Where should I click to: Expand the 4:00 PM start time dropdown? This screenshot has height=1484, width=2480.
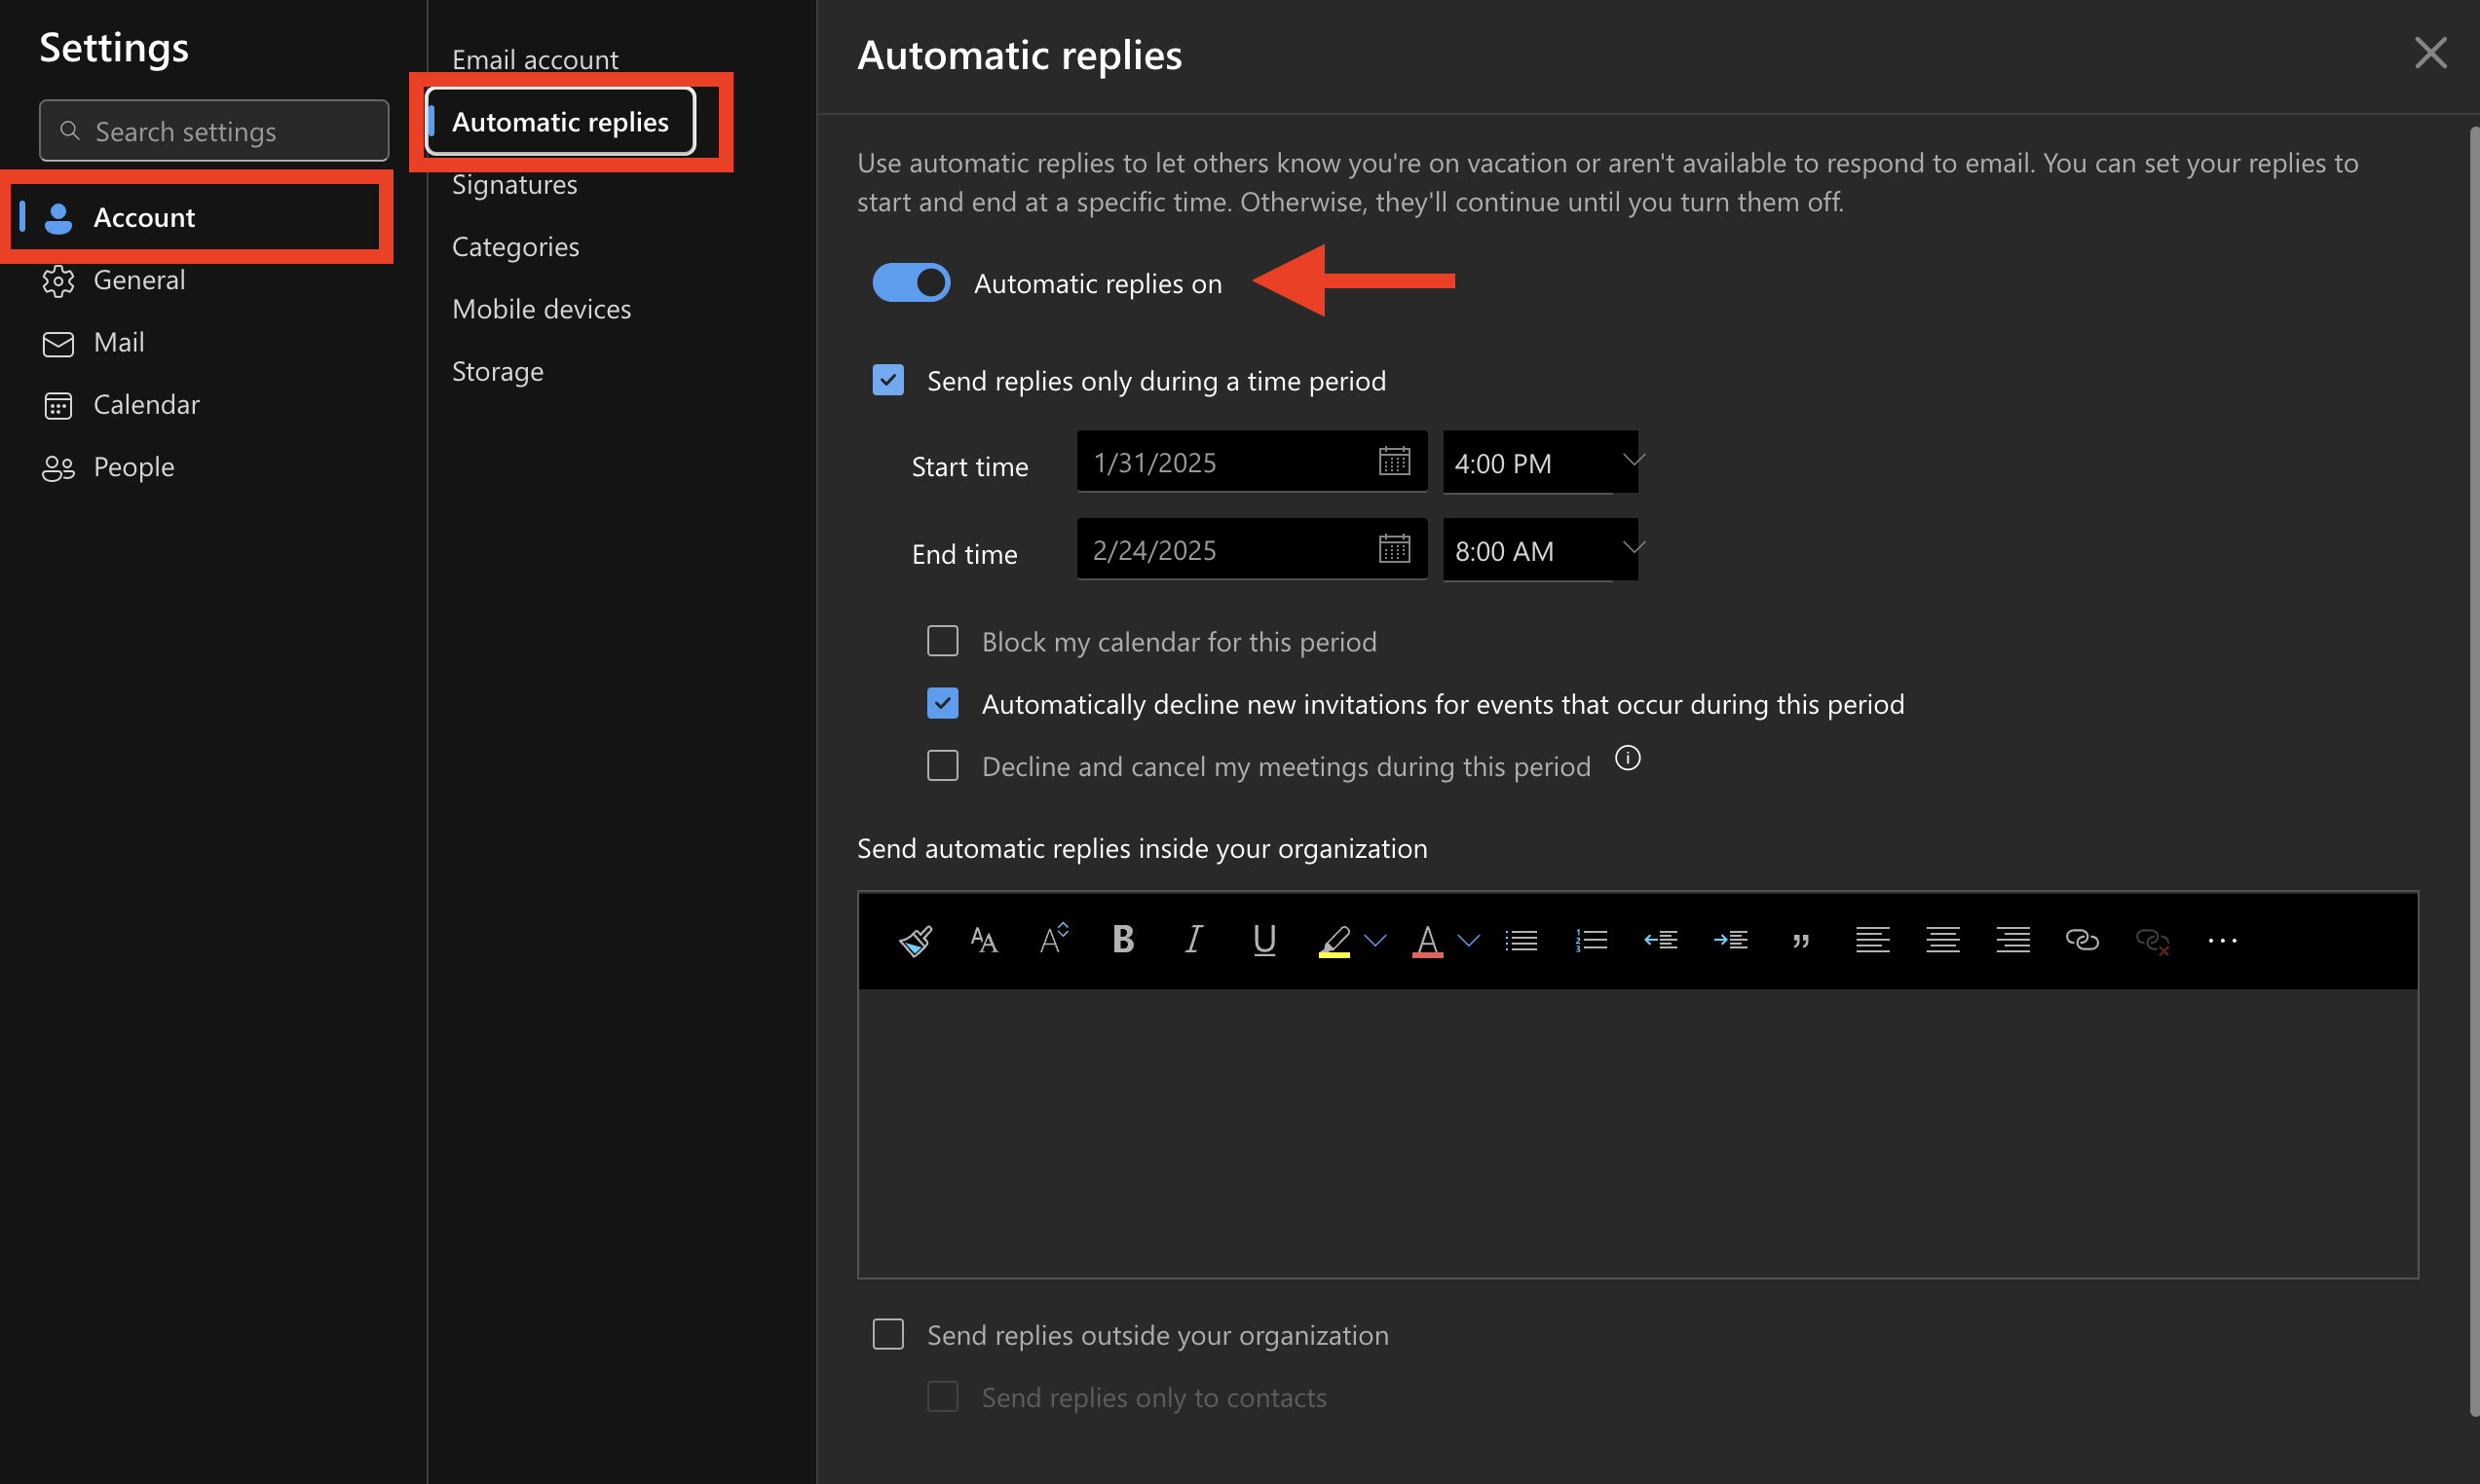click(x=1632, y=461)
